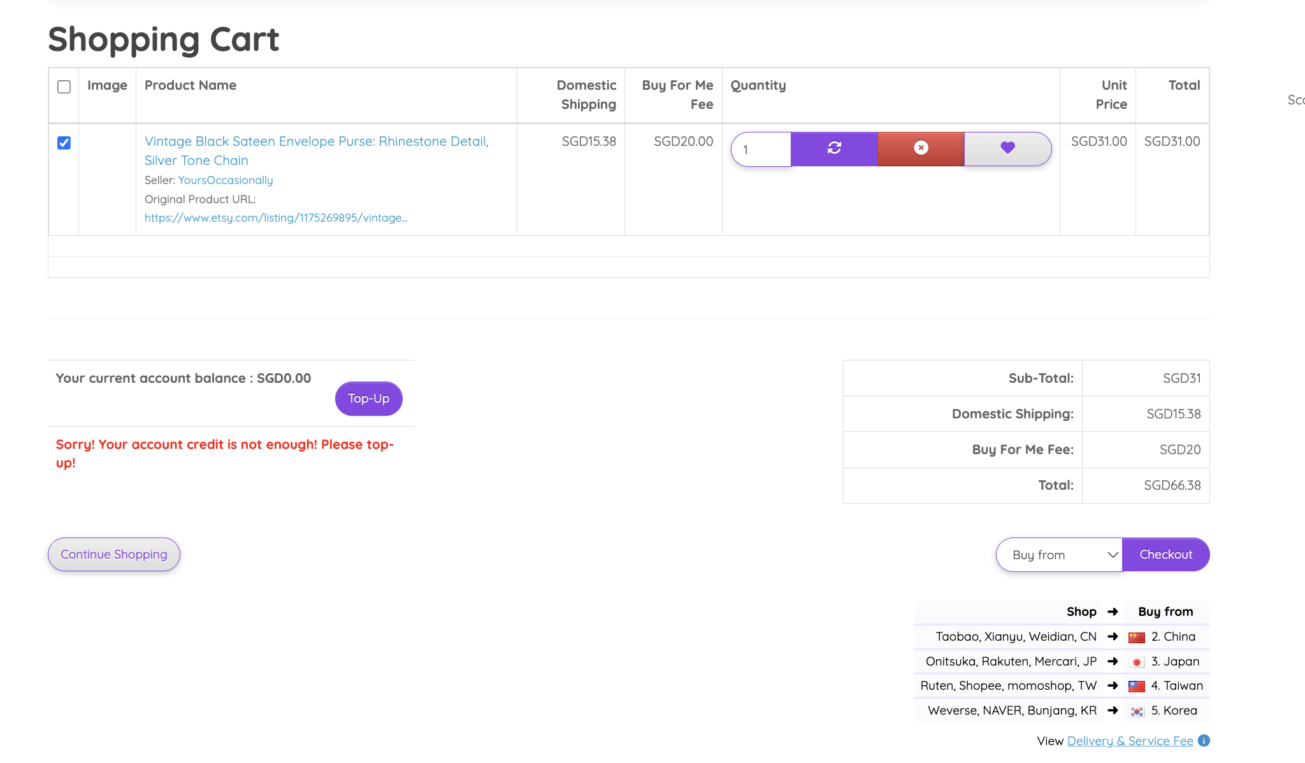Click arrow next to Taobao, Xianyu, Weidian
Image resolution: width=1305 pixels, height=763 pixels.
1113,636
